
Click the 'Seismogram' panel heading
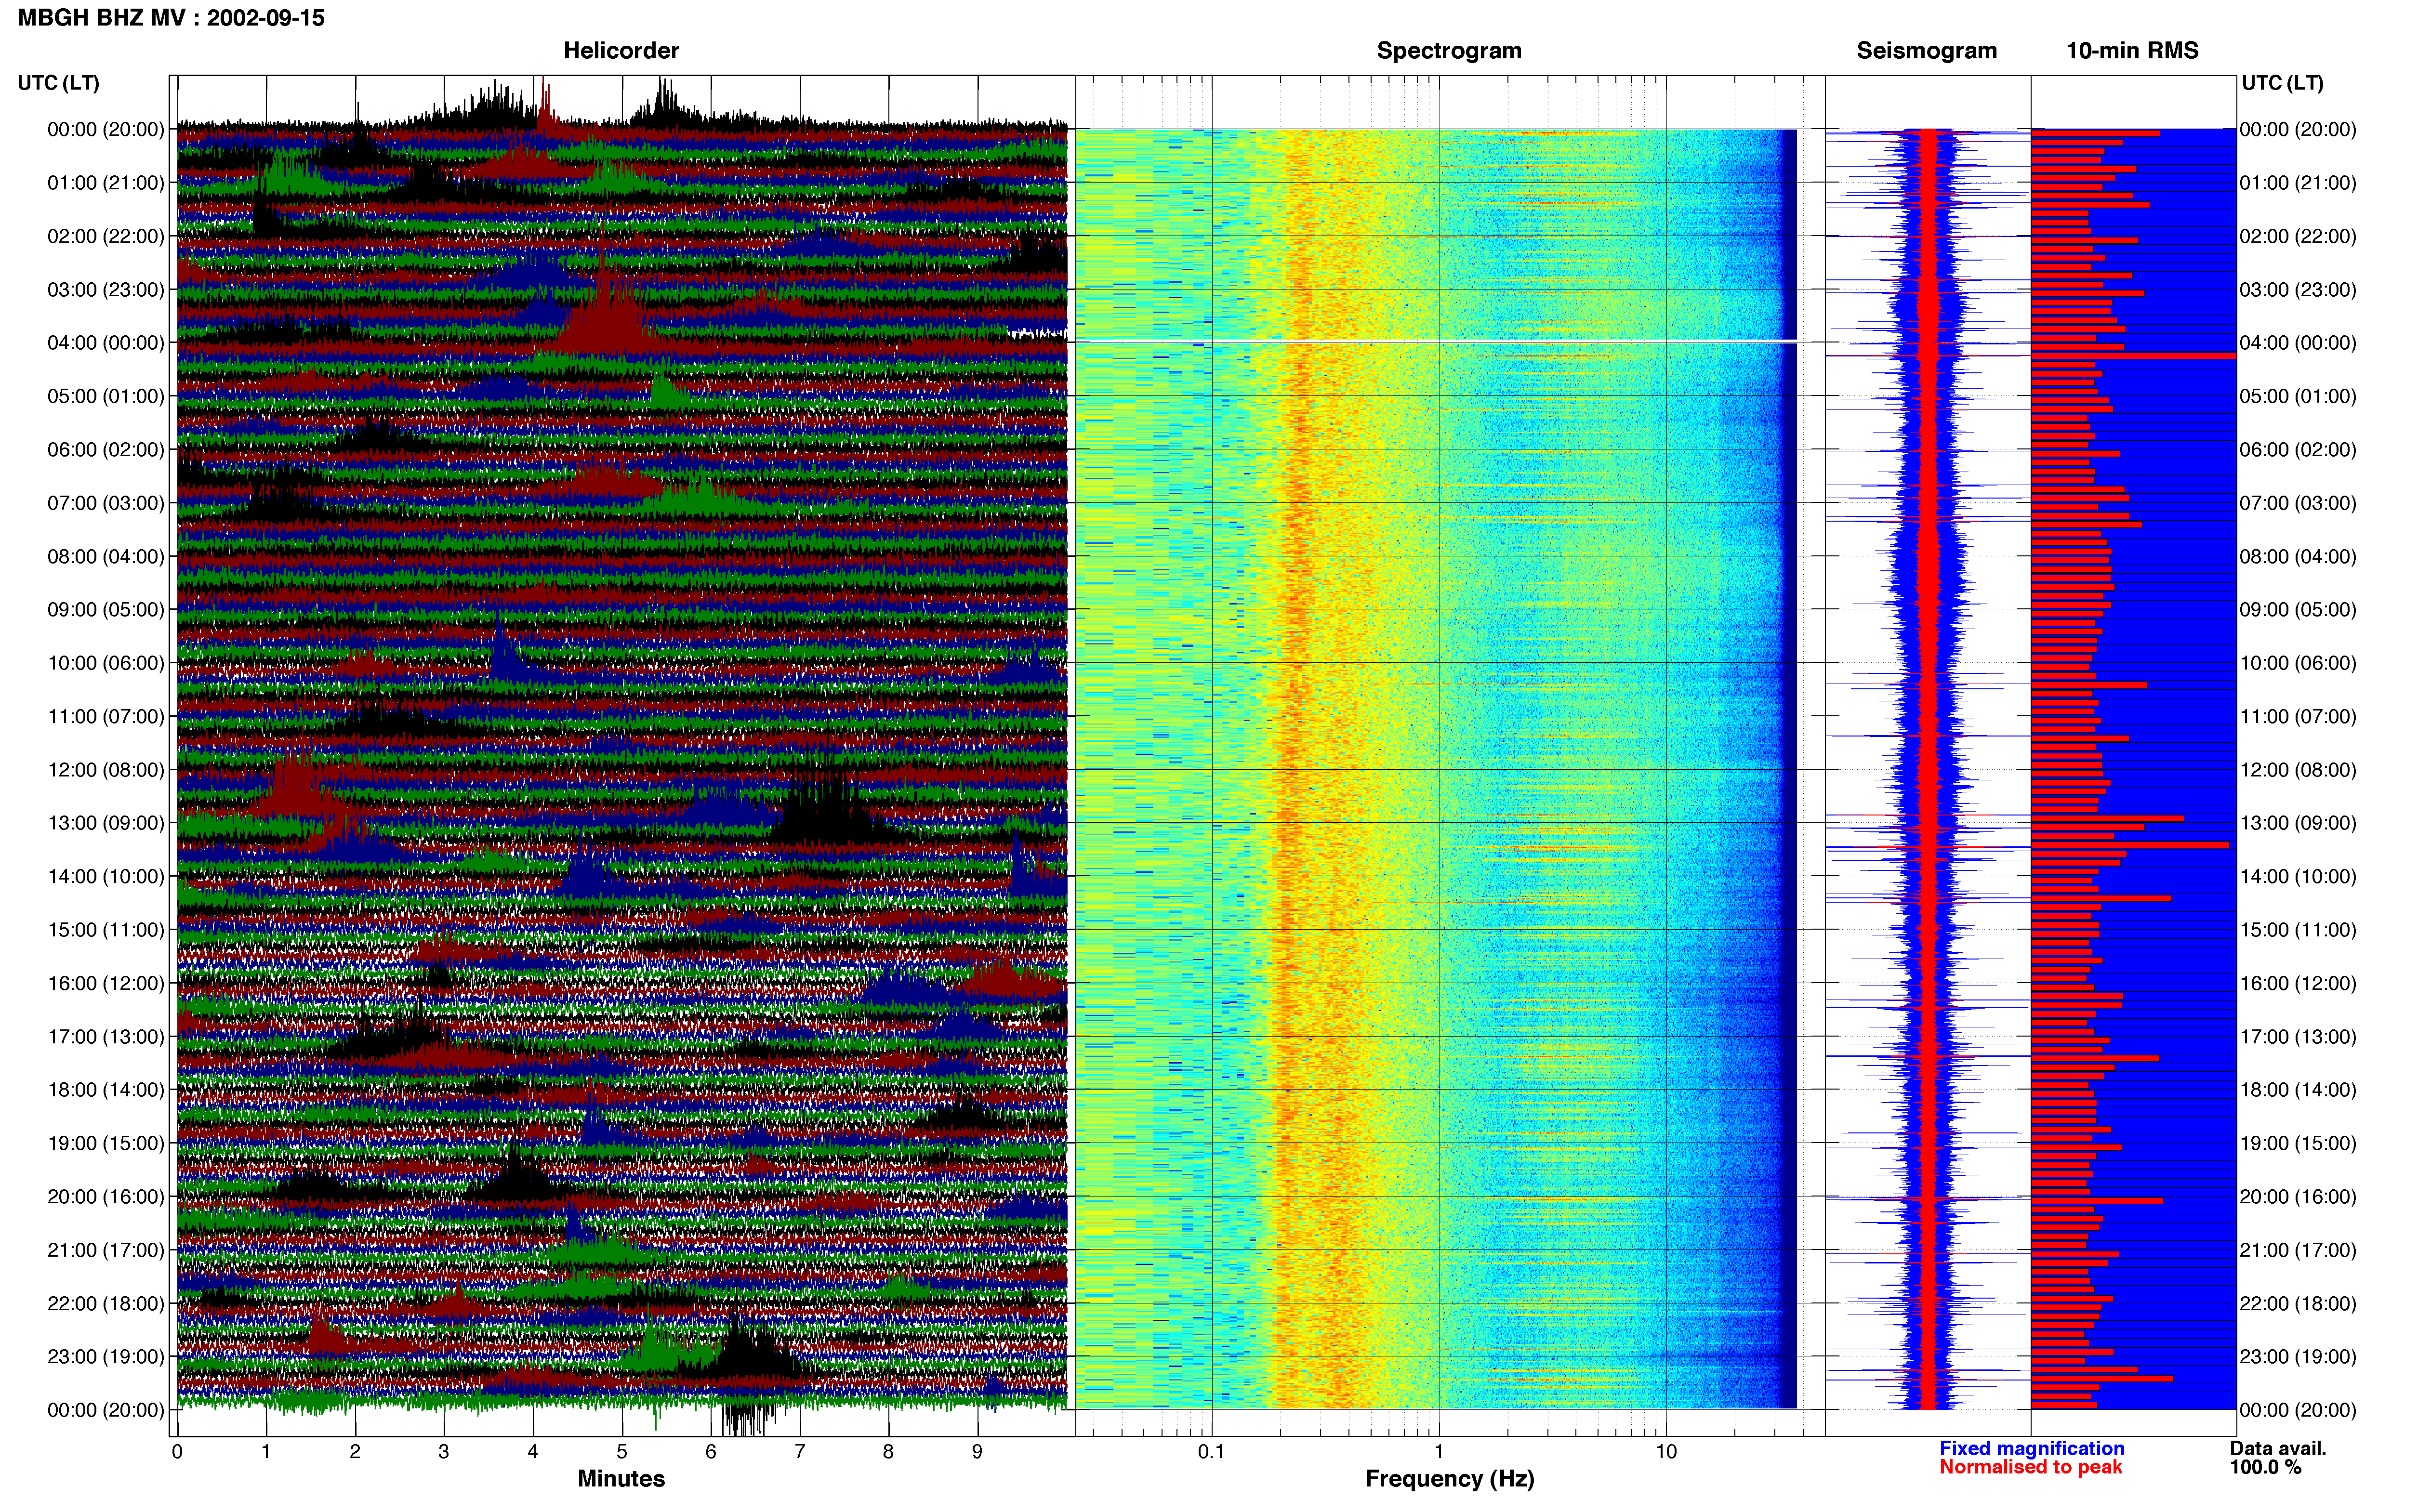pos(1926,51)
